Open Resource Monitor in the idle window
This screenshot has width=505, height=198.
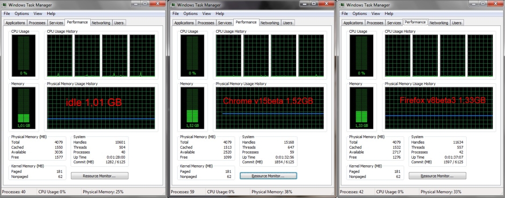point(100,176)
